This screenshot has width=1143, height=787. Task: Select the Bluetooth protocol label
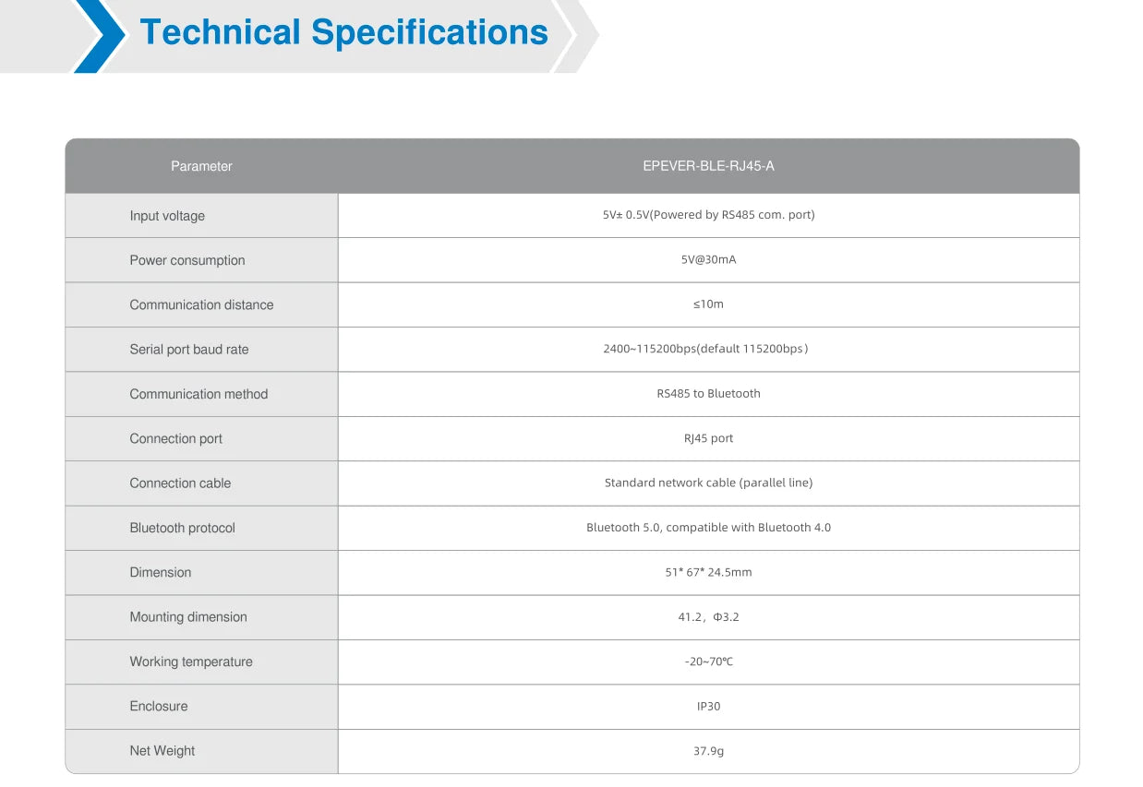coord(182,528)
